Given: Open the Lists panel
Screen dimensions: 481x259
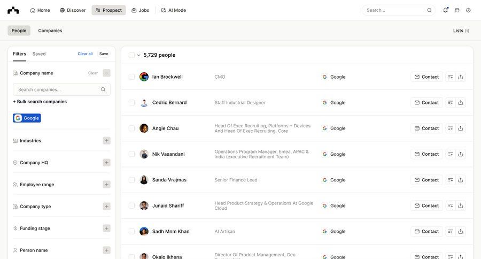Looking at the screenshot, I should 461,31.
